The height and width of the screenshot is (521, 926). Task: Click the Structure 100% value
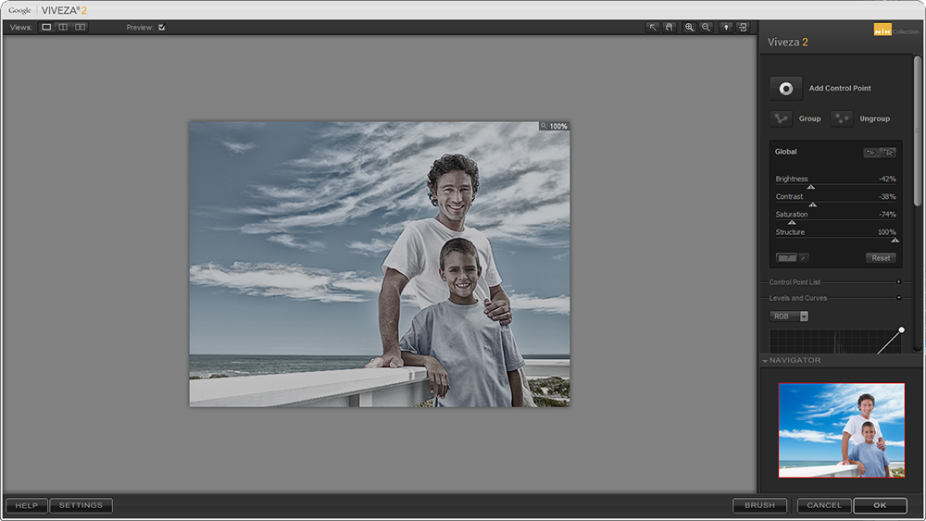pyautogui.click(x=886, y=232)
